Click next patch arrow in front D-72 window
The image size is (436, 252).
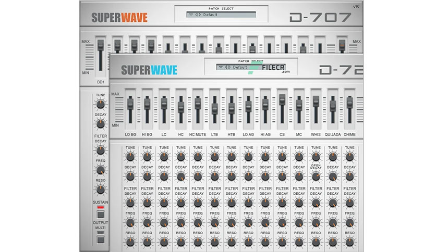[229, 67]
